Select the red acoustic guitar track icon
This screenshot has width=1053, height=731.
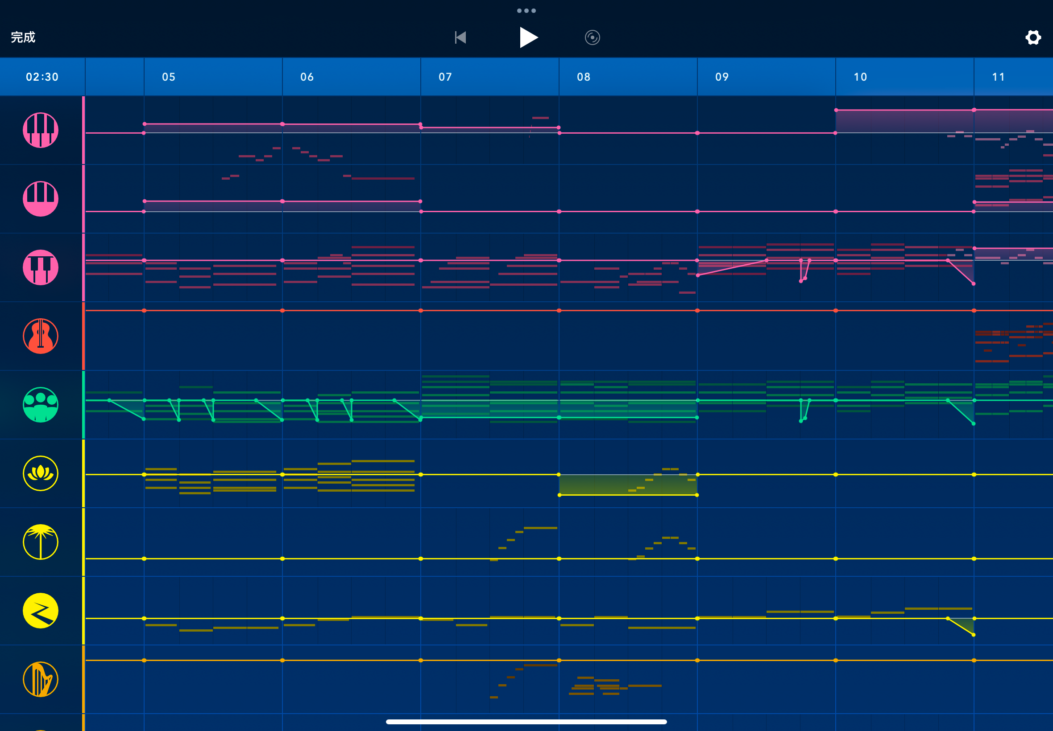[41, 336]
